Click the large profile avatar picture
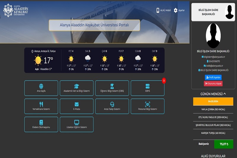Image resolution: width=237 pixels, height=158 pixels. coord(213,36)
